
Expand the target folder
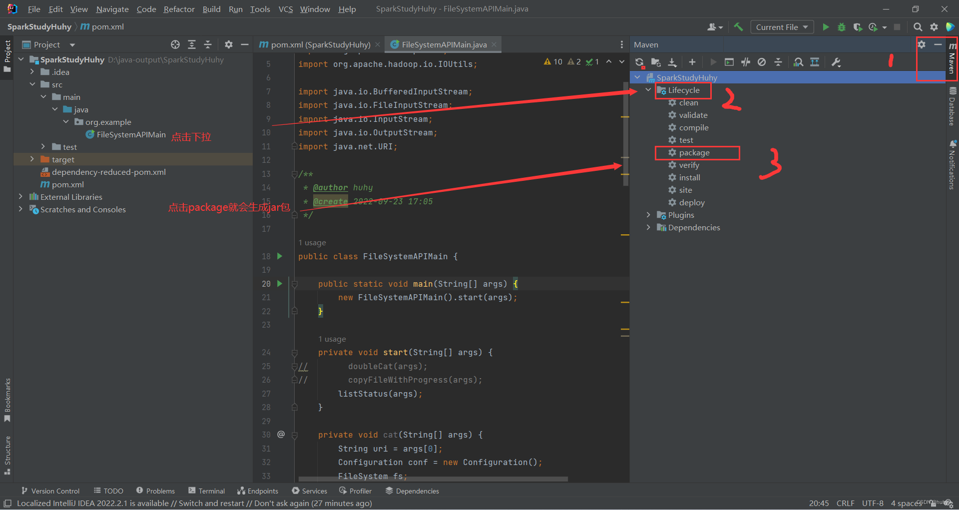click(x=32, y=159)
